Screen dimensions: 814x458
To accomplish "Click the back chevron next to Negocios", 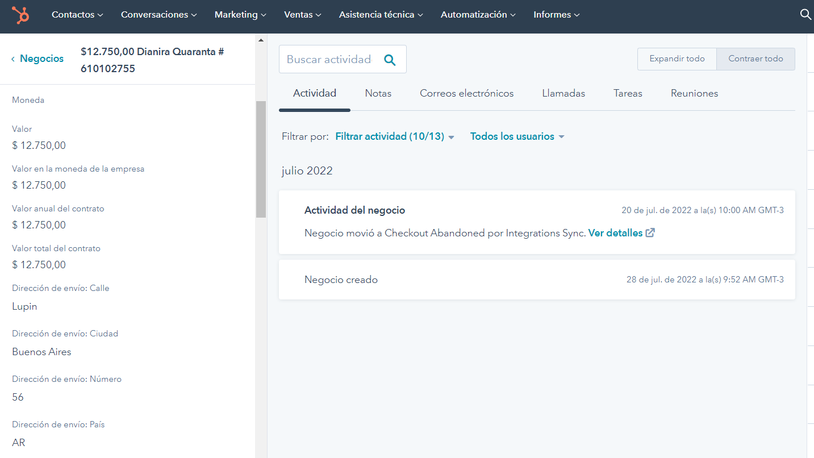I will [13, 59].
